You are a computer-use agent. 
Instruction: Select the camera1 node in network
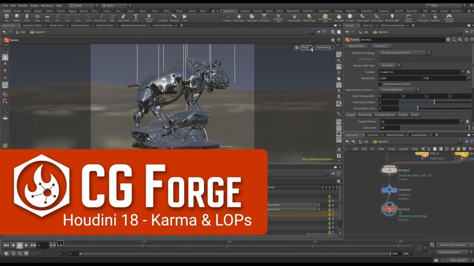point(389,190)
